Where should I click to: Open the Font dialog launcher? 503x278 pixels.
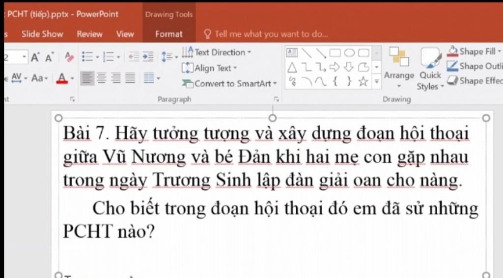tap(72, 99)
